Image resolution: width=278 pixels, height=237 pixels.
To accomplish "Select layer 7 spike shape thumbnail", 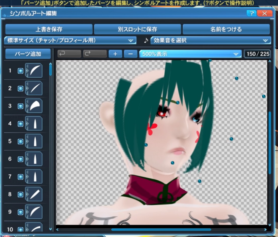I will tap(34, 176).
